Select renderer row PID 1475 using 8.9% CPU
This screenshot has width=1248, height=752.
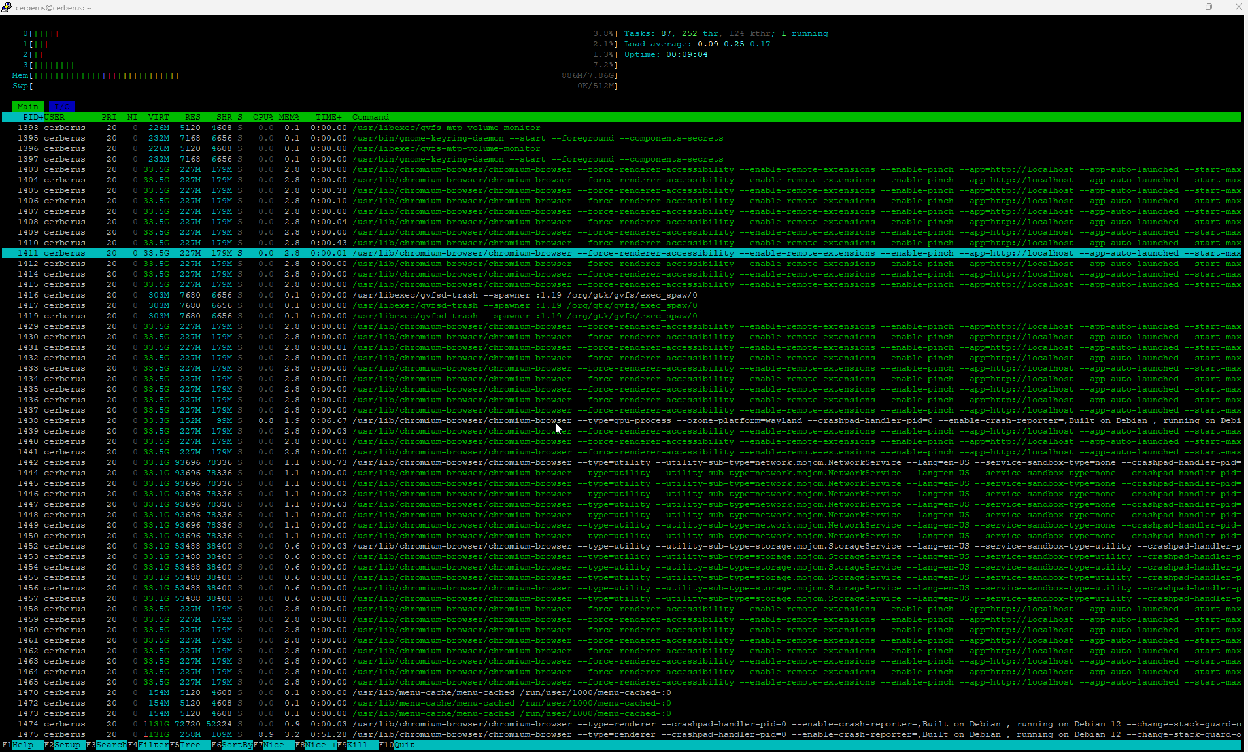(x=622, y=734)
